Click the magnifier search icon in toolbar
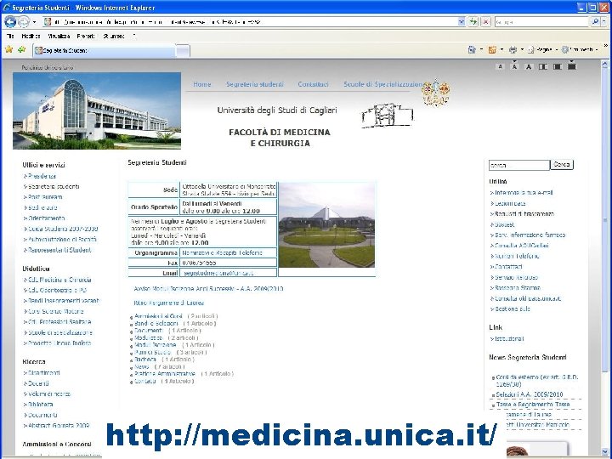This screenshot has height=459, width=612. click(x=595, y=22)
